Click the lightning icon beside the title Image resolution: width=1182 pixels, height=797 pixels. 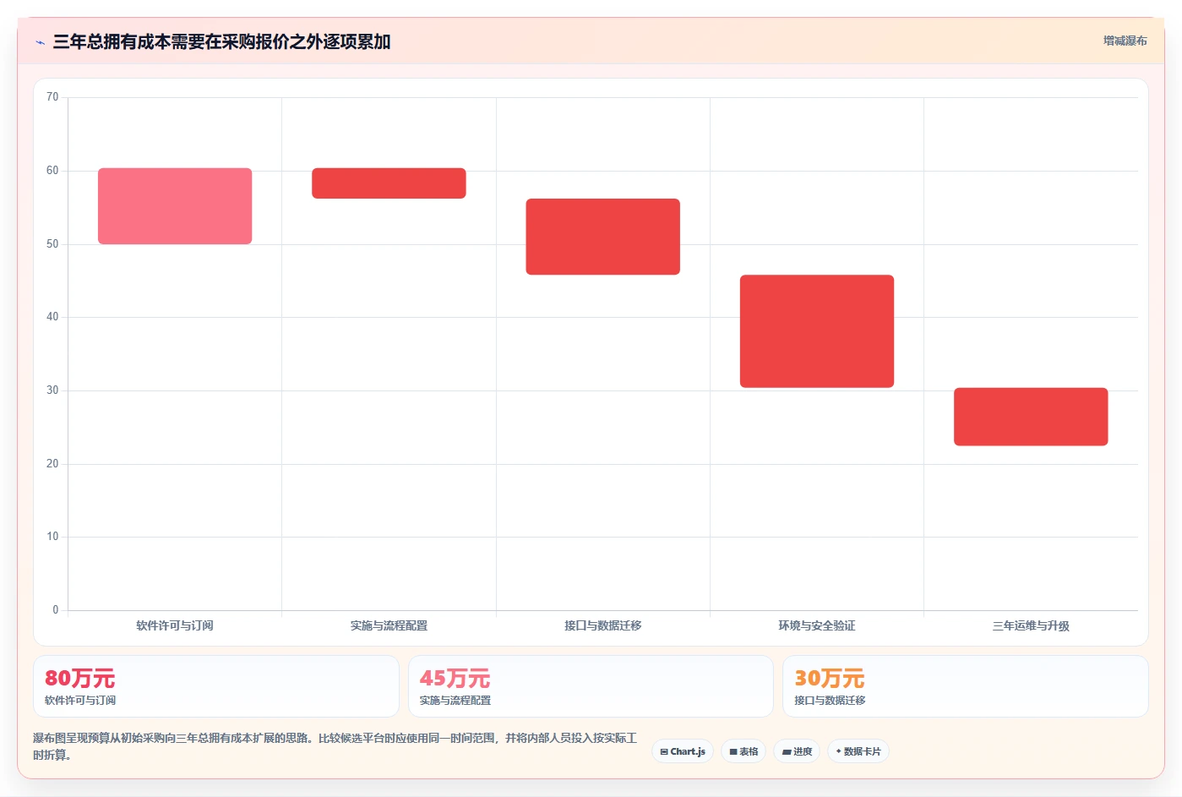pyautogui.click(x=40, y=42)
